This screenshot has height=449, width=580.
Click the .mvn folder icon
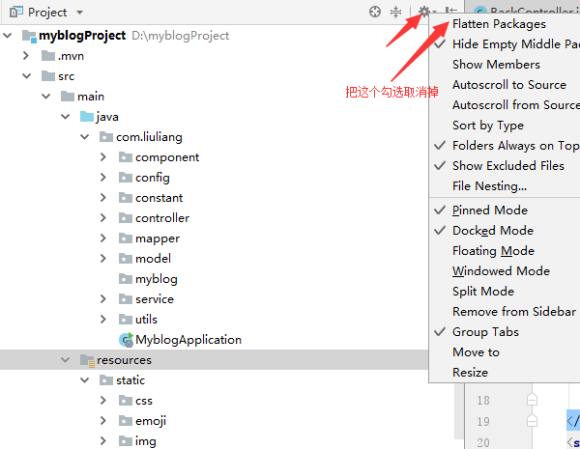point(48,56)
